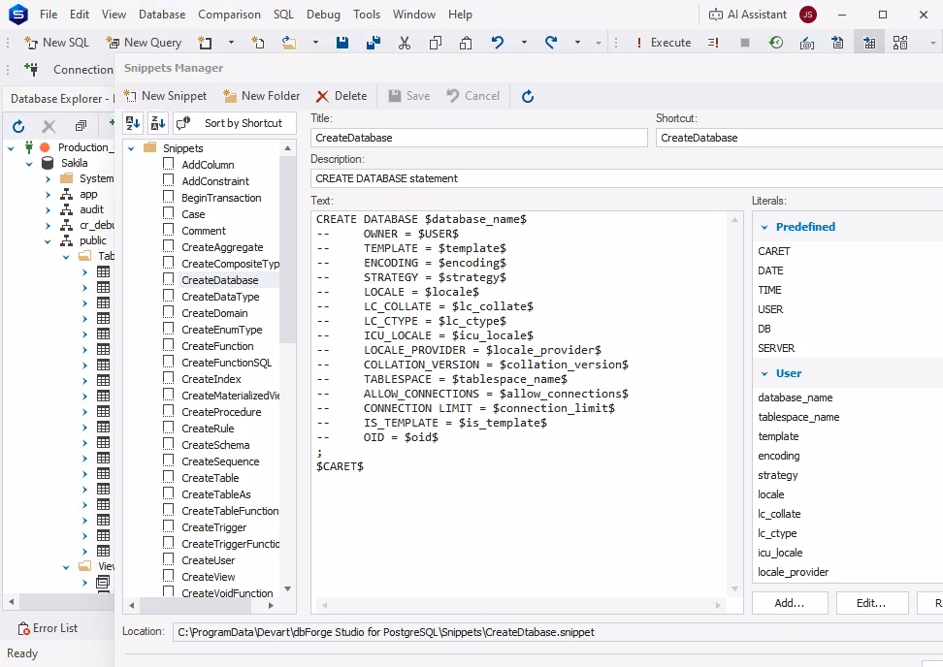
Task: Open the SQL menu
Action: click(283, 15)
